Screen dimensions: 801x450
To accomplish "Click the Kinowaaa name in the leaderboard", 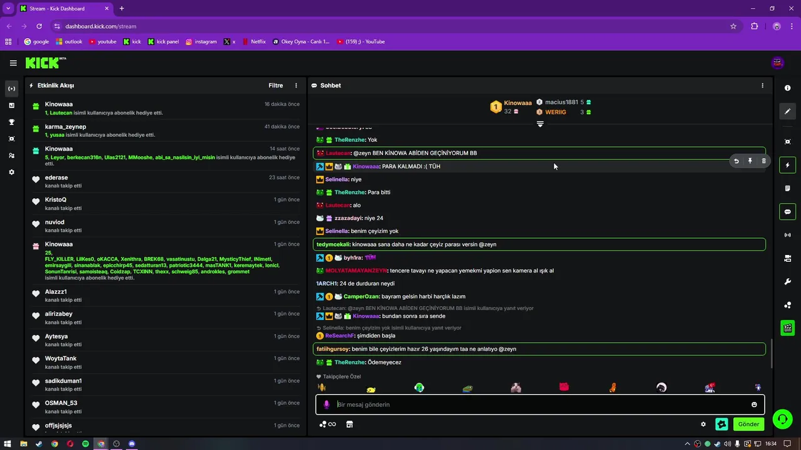I will 518,102.
